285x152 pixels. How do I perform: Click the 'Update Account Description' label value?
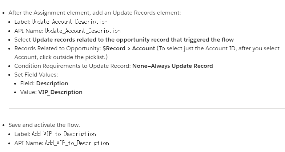69,22
